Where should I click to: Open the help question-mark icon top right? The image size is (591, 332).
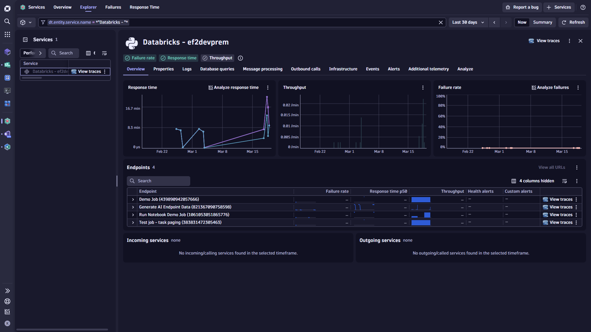(x=583, y=7)
